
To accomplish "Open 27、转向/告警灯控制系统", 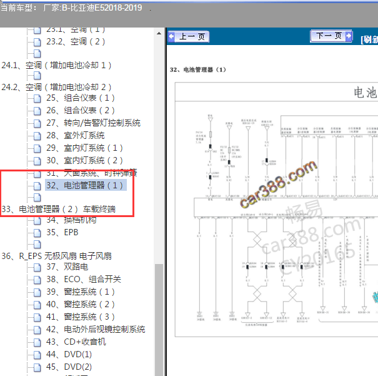I will pyautogui.click(x=93, y=123).
